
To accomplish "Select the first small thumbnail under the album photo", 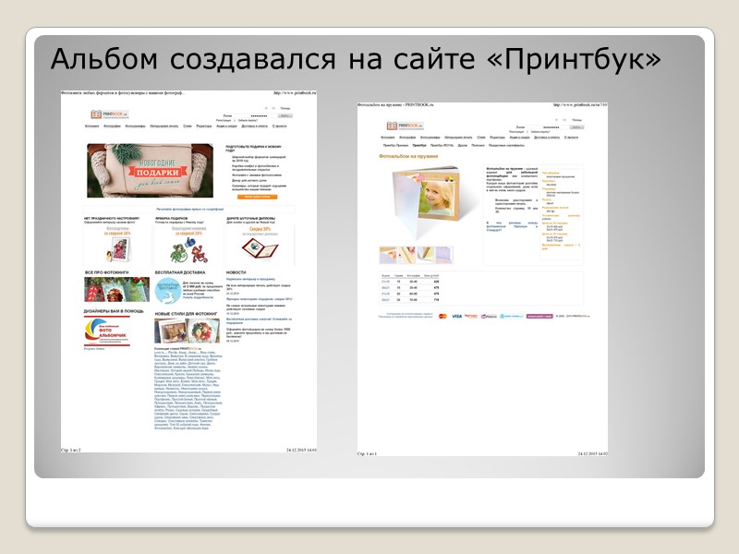I will coord(388,255).
